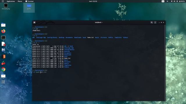Minimize the terminal window
Screen dimensions: 186x104
tap(159, 23)
